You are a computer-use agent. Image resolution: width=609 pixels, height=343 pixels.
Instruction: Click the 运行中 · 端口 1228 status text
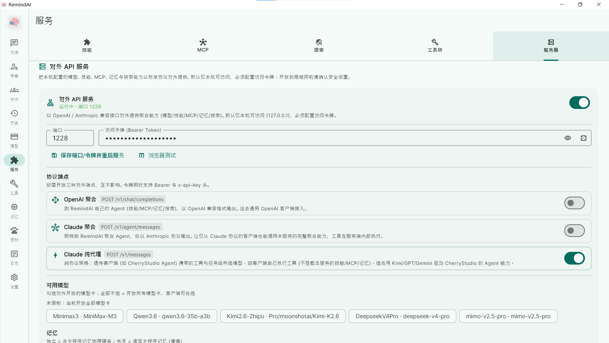click(x=80, y=107)
